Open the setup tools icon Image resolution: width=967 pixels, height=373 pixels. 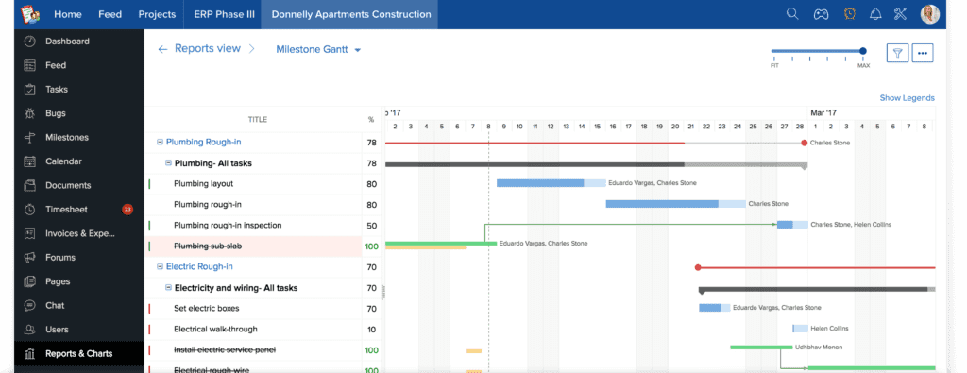click(901, 14)
